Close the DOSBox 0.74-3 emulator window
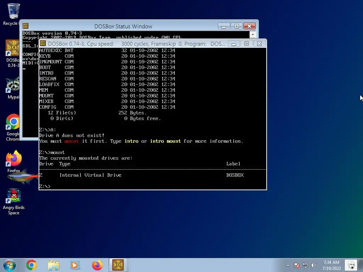363x272 pixels. (x=259, y=44)
